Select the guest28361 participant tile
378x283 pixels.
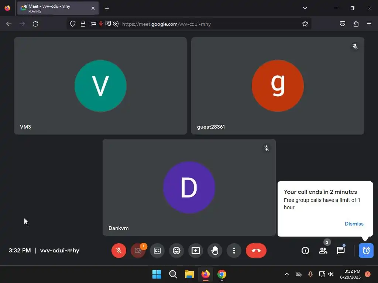278,85
